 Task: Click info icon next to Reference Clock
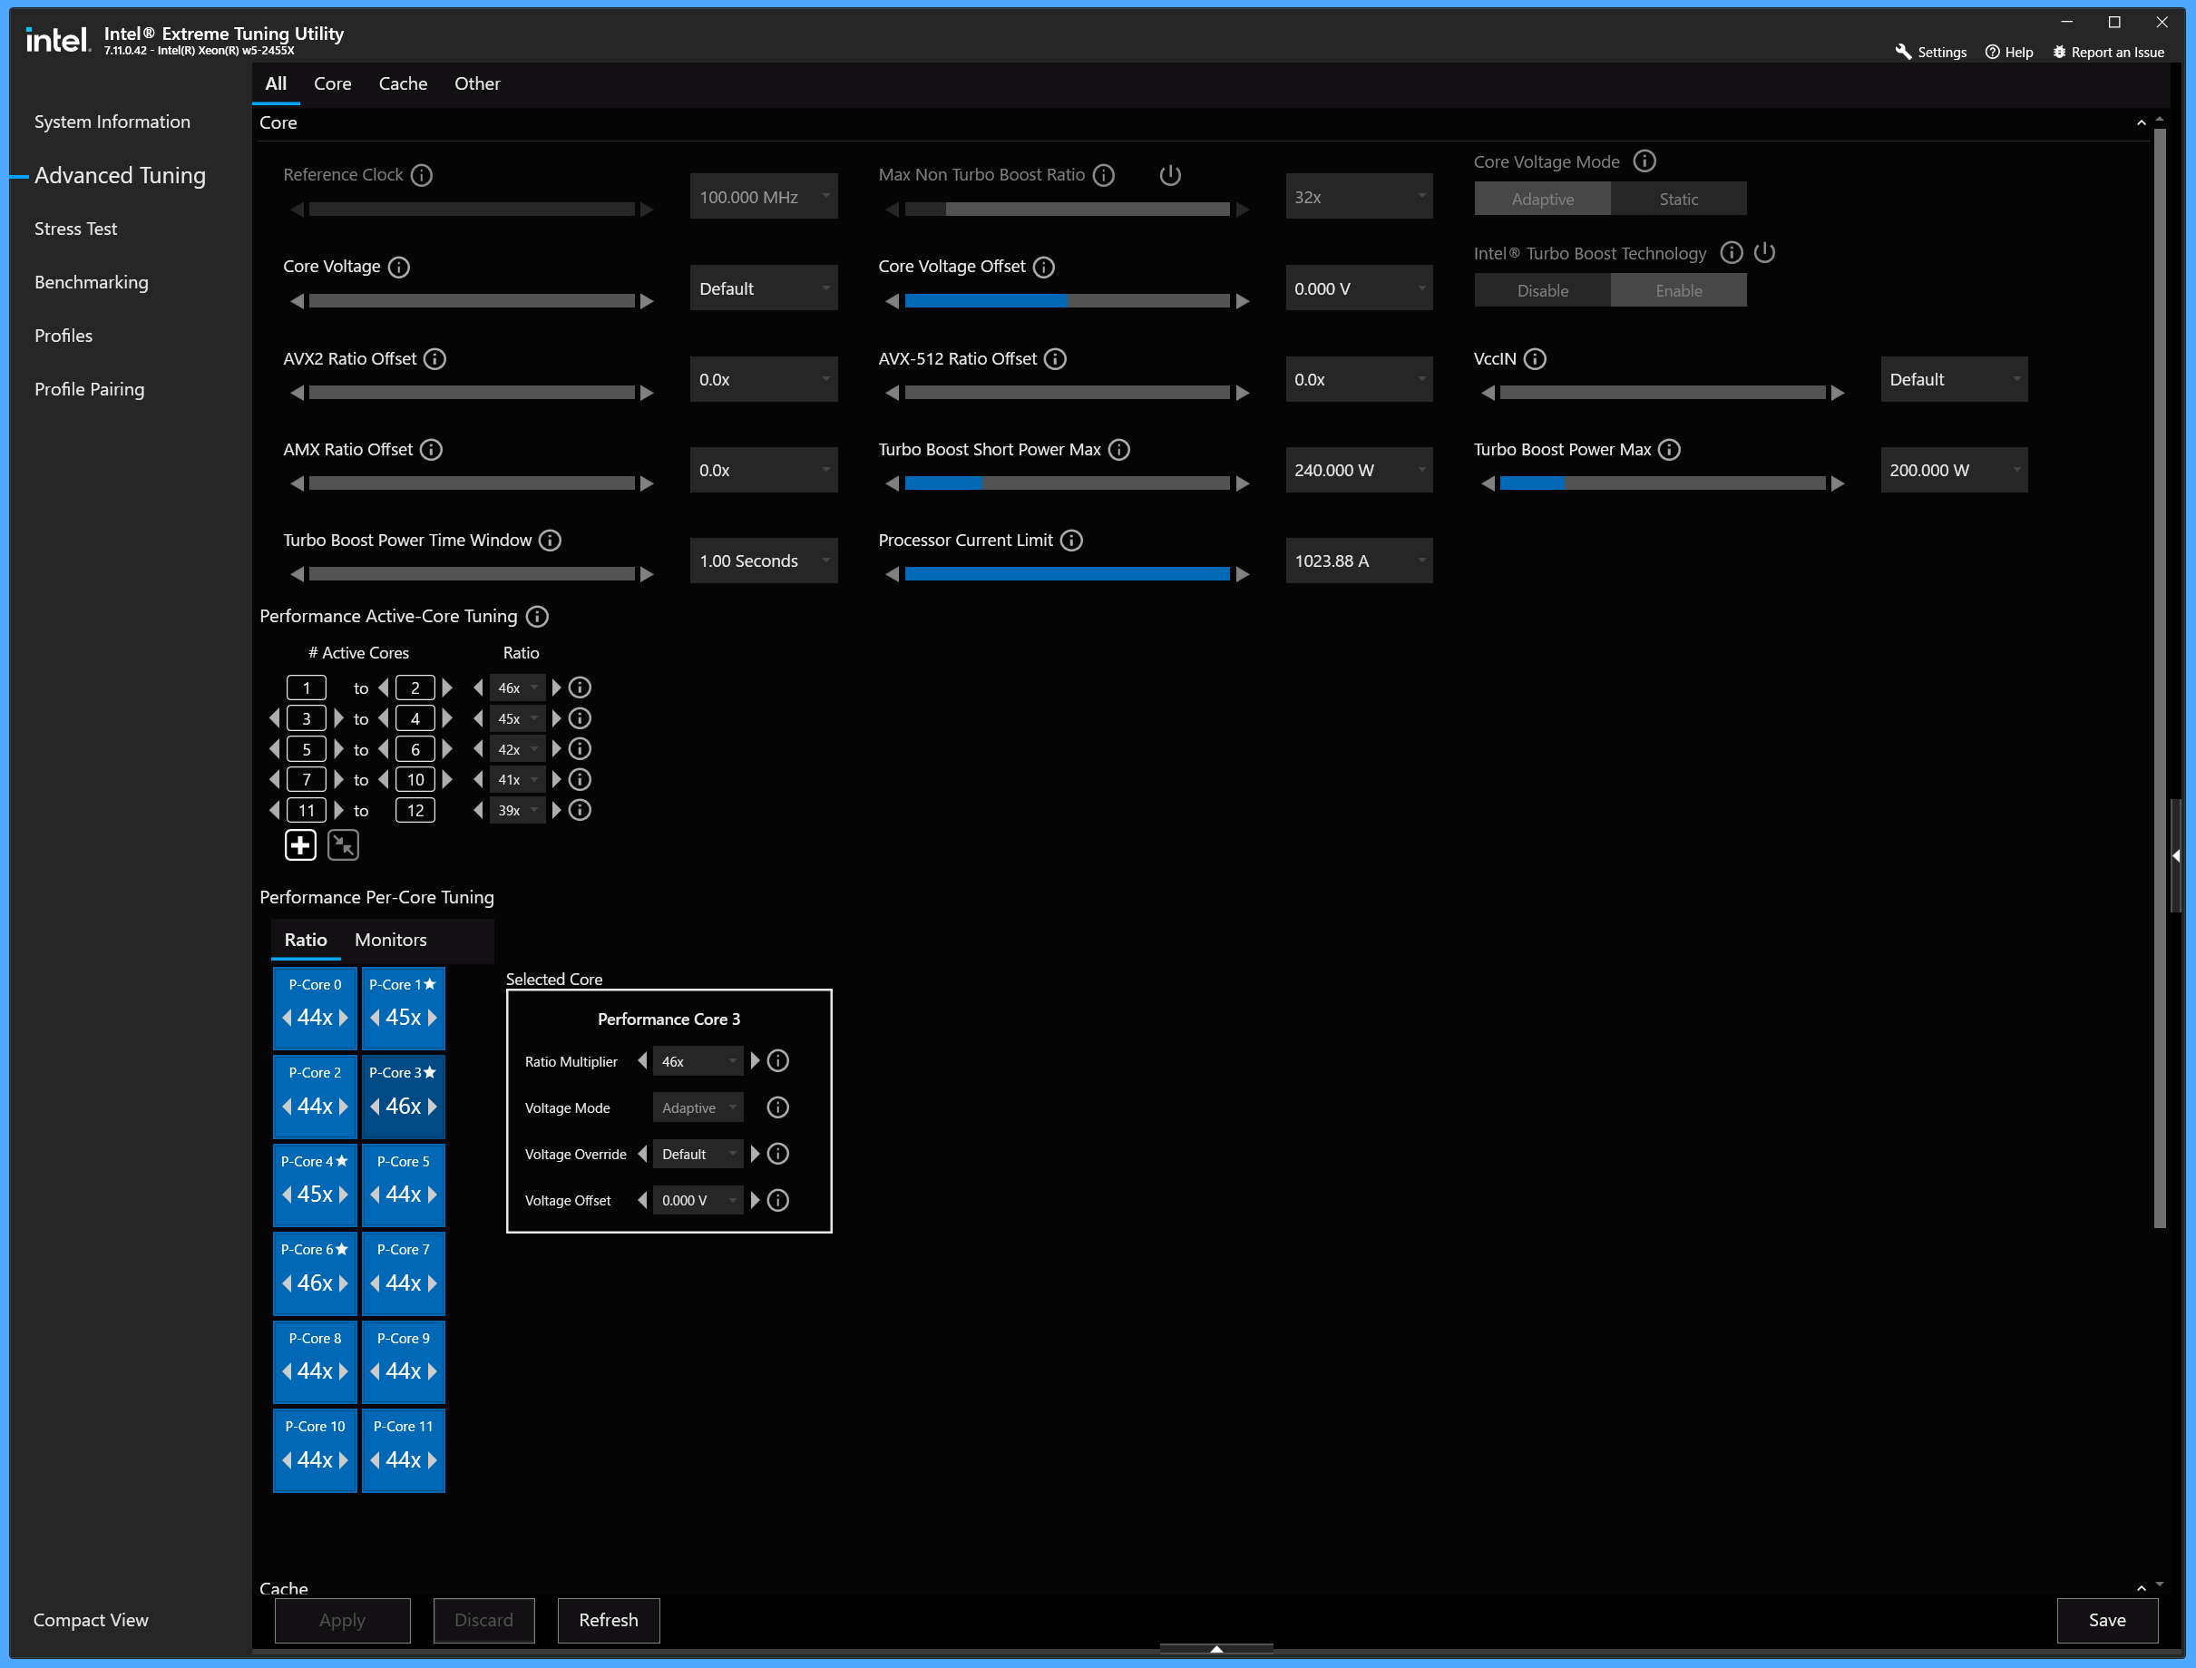(x=421, y=175)
